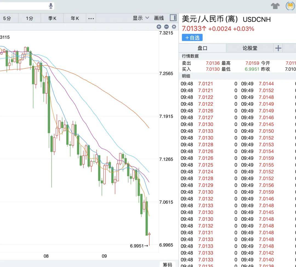Open the user avatar profile icon
Viewport: 296px width, 267px height.
coord(290,6)
